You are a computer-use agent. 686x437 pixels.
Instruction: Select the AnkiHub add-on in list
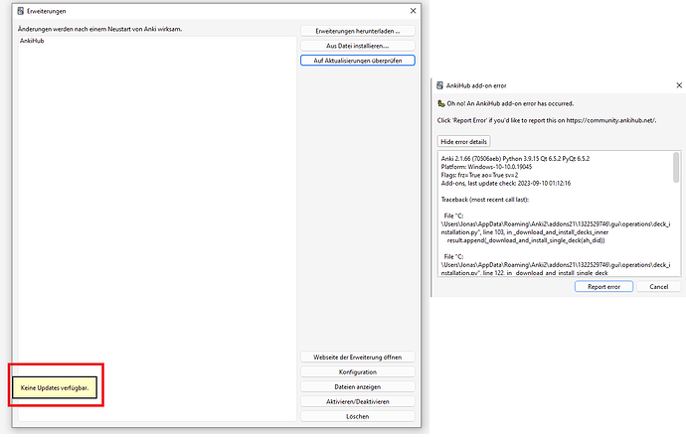point(32,41)
